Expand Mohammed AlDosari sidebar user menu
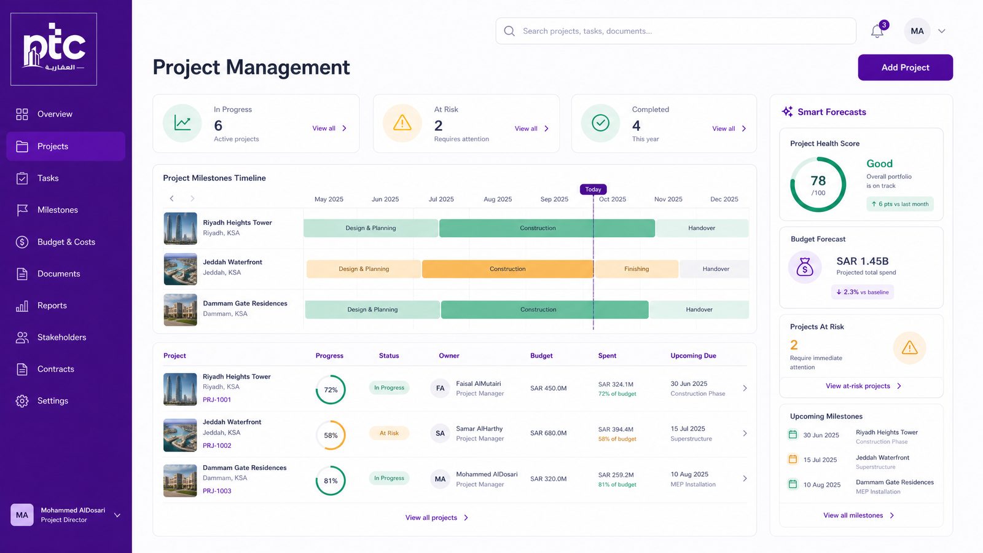This screenshot has width=983, height=553. 117,515
